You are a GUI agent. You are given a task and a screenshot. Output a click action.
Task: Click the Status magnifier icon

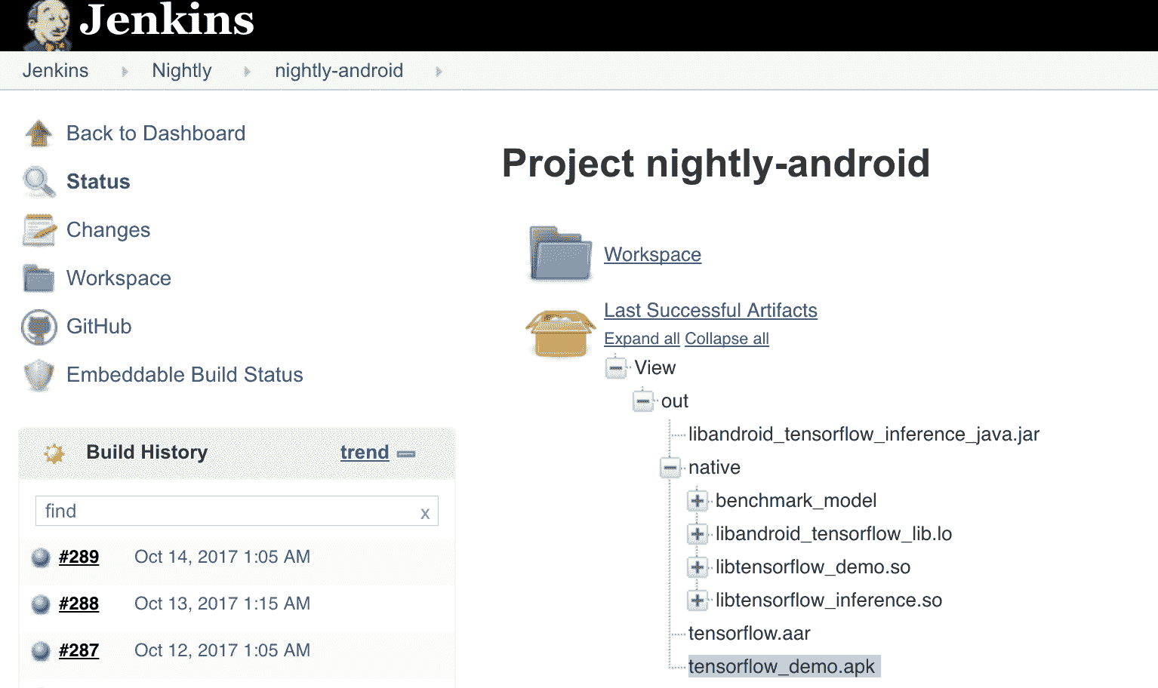pos(38,182)
